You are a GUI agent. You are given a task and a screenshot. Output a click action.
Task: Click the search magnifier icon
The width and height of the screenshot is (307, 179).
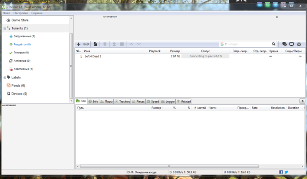pos(274,44)
